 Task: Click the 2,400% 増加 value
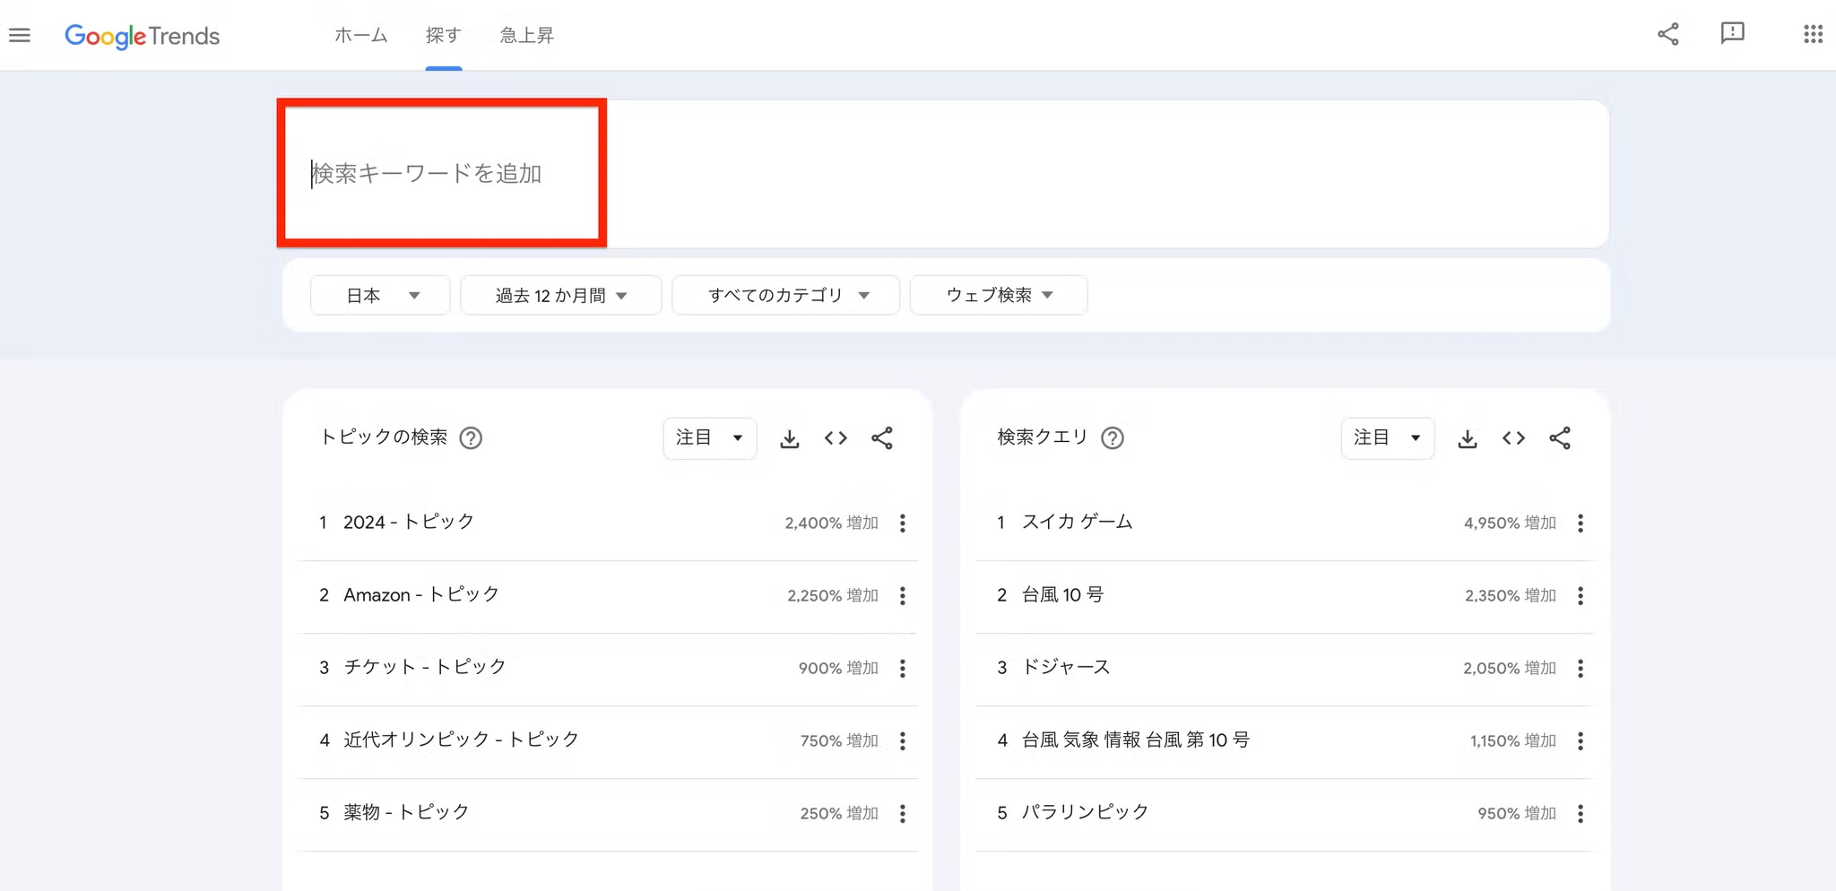point(832,523)
